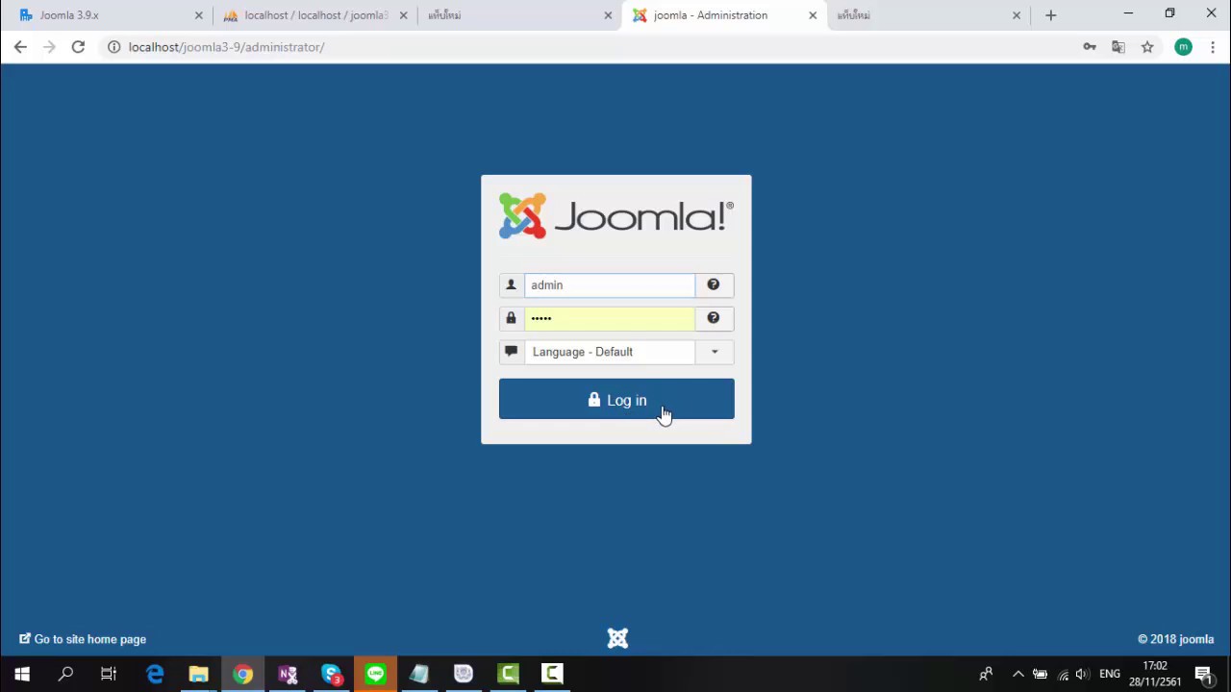
Task: Open Skype from taskbar
Action: [x=331, y=674]
